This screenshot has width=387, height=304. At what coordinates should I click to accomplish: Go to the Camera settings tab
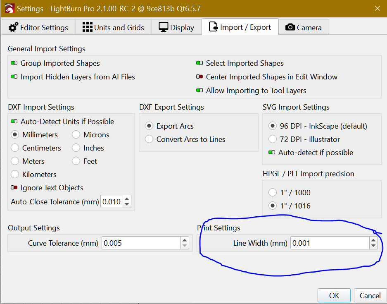pyautogui.click(x=303, y=28)
